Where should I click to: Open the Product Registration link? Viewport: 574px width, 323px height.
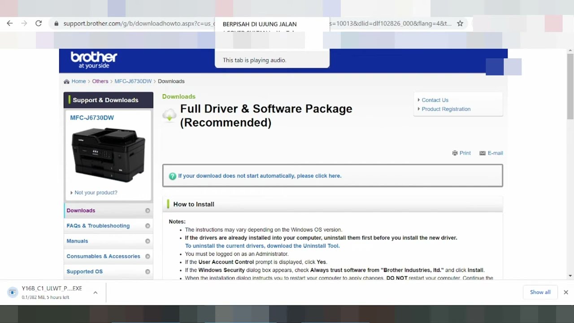pyautogui.click(x=446, y=109)
